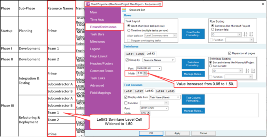This screenshot has height=137, width=267.
Task: Click Row Border Formatting button
Action: pos(193,34)
